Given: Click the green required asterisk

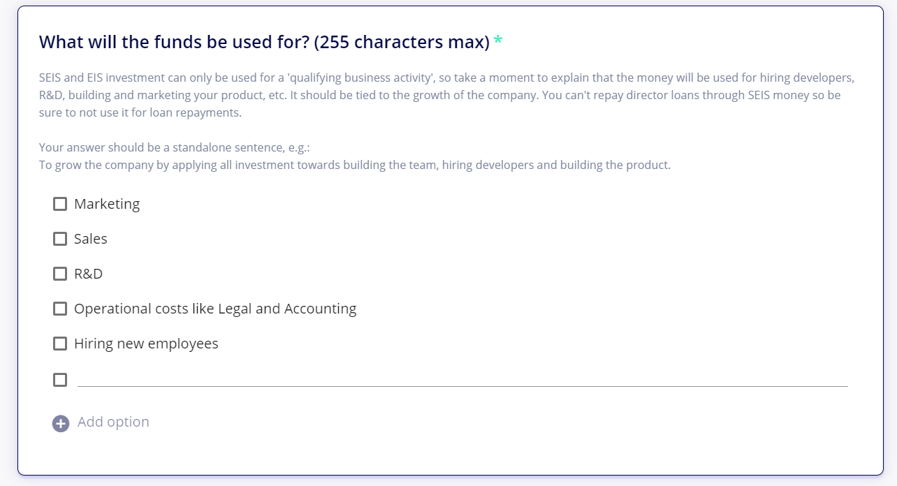Looking at the screenshot, I should coord(497,40).
